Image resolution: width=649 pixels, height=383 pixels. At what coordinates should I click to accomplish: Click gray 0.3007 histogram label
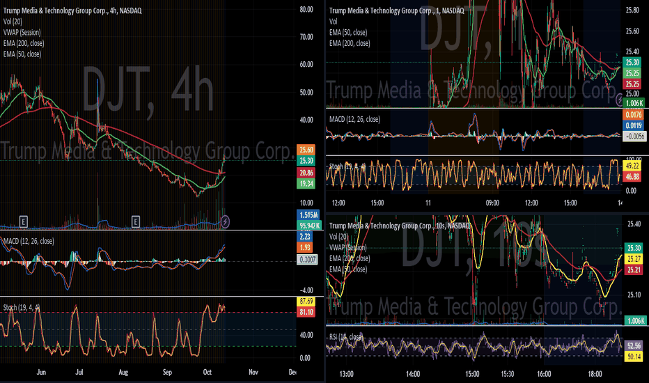tap(308, 260)
